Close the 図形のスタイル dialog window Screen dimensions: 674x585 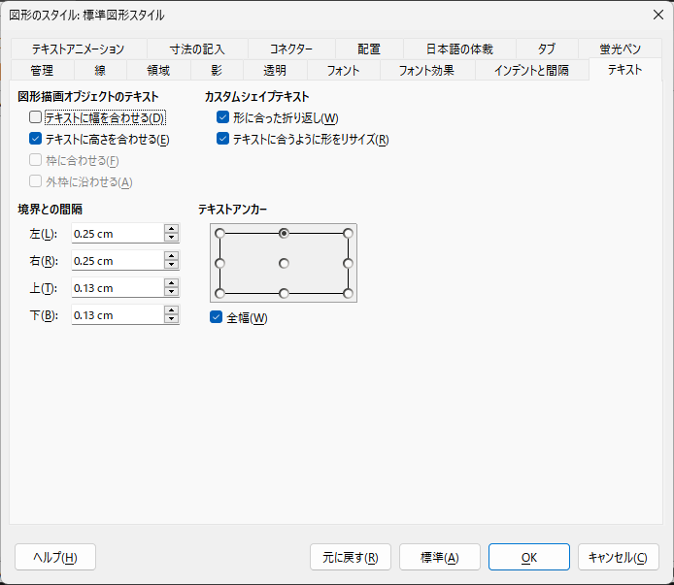(657, 15)
